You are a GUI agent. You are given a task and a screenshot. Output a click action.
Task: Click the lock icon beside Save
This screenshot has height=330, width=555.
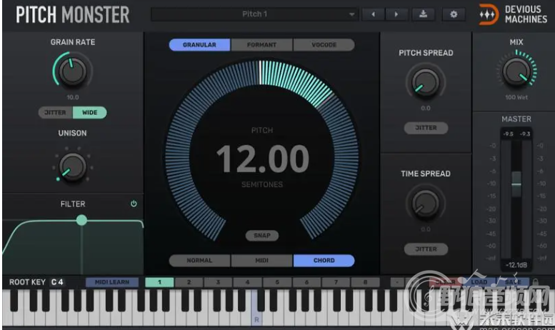click(x=536, y=282)
